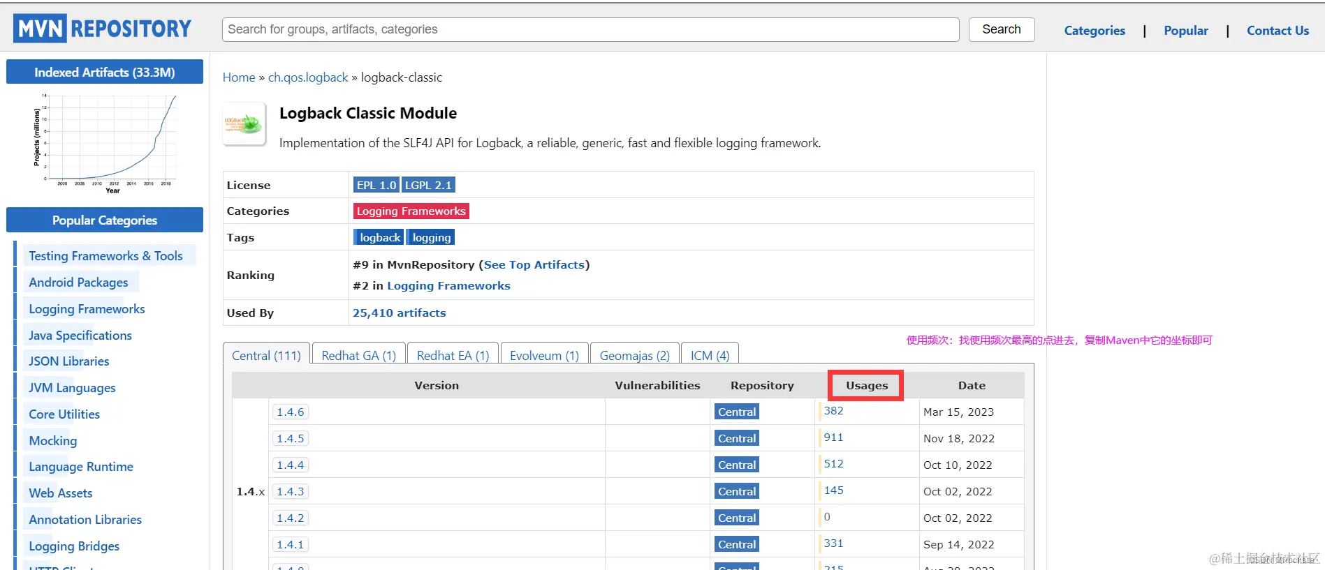Screen dimensions: 1325x570
Task: Open ch.qos.logback breadcrumb link
Action: point(308,77)
